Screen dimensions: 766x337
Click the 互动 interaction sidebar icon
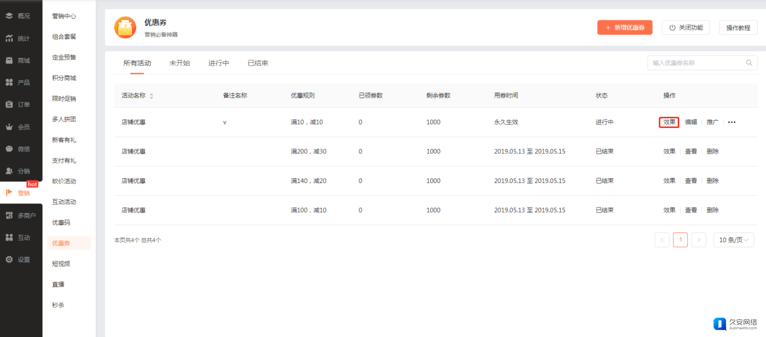click(9, 237)
